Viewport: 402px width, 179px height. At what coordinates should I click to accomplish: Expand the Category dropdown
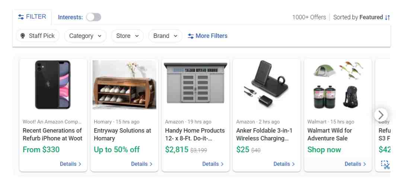point(85,36)
